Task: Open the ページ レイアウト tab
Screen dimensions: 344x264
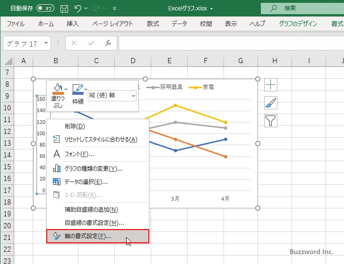Action: 112,24
